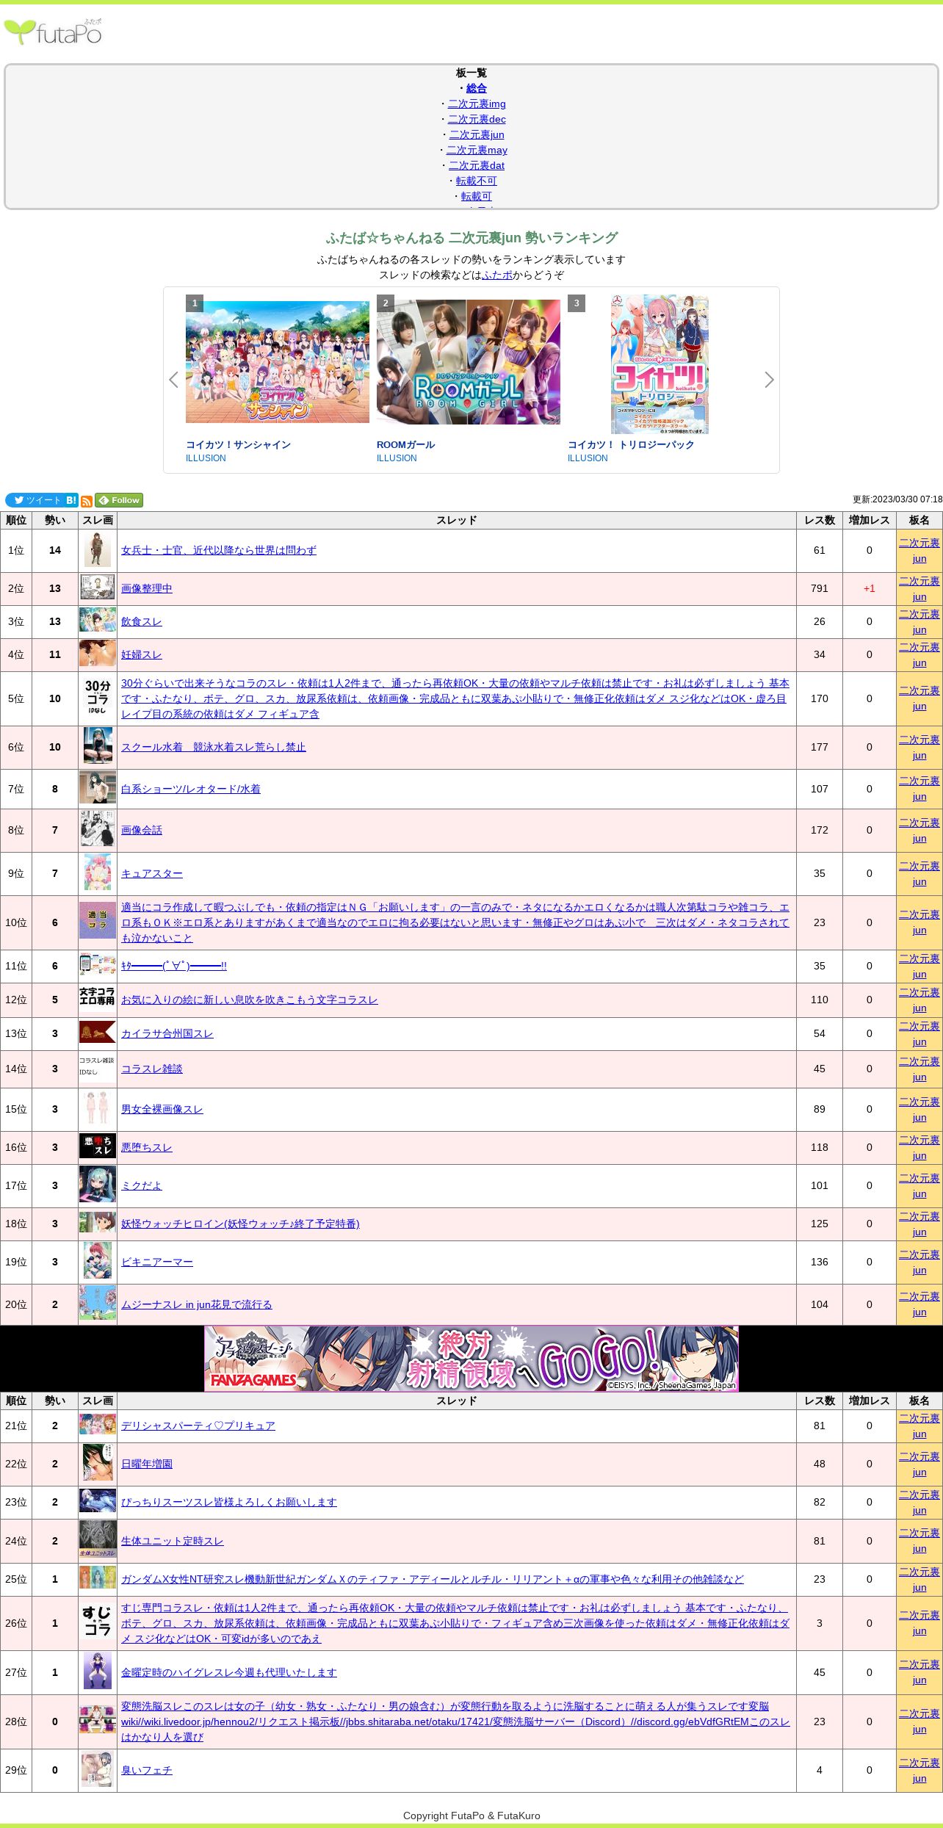Screen dimensions: 943x1828
Task: Open 二次元裏jun board link
Action: click(x=477, y=134)
